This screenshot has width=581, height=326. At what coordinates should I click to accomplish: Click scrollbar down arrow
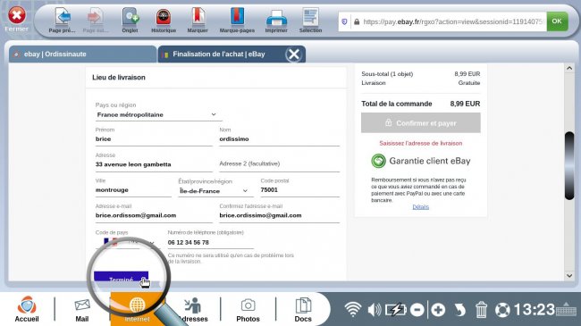click(x=569, y=276)
